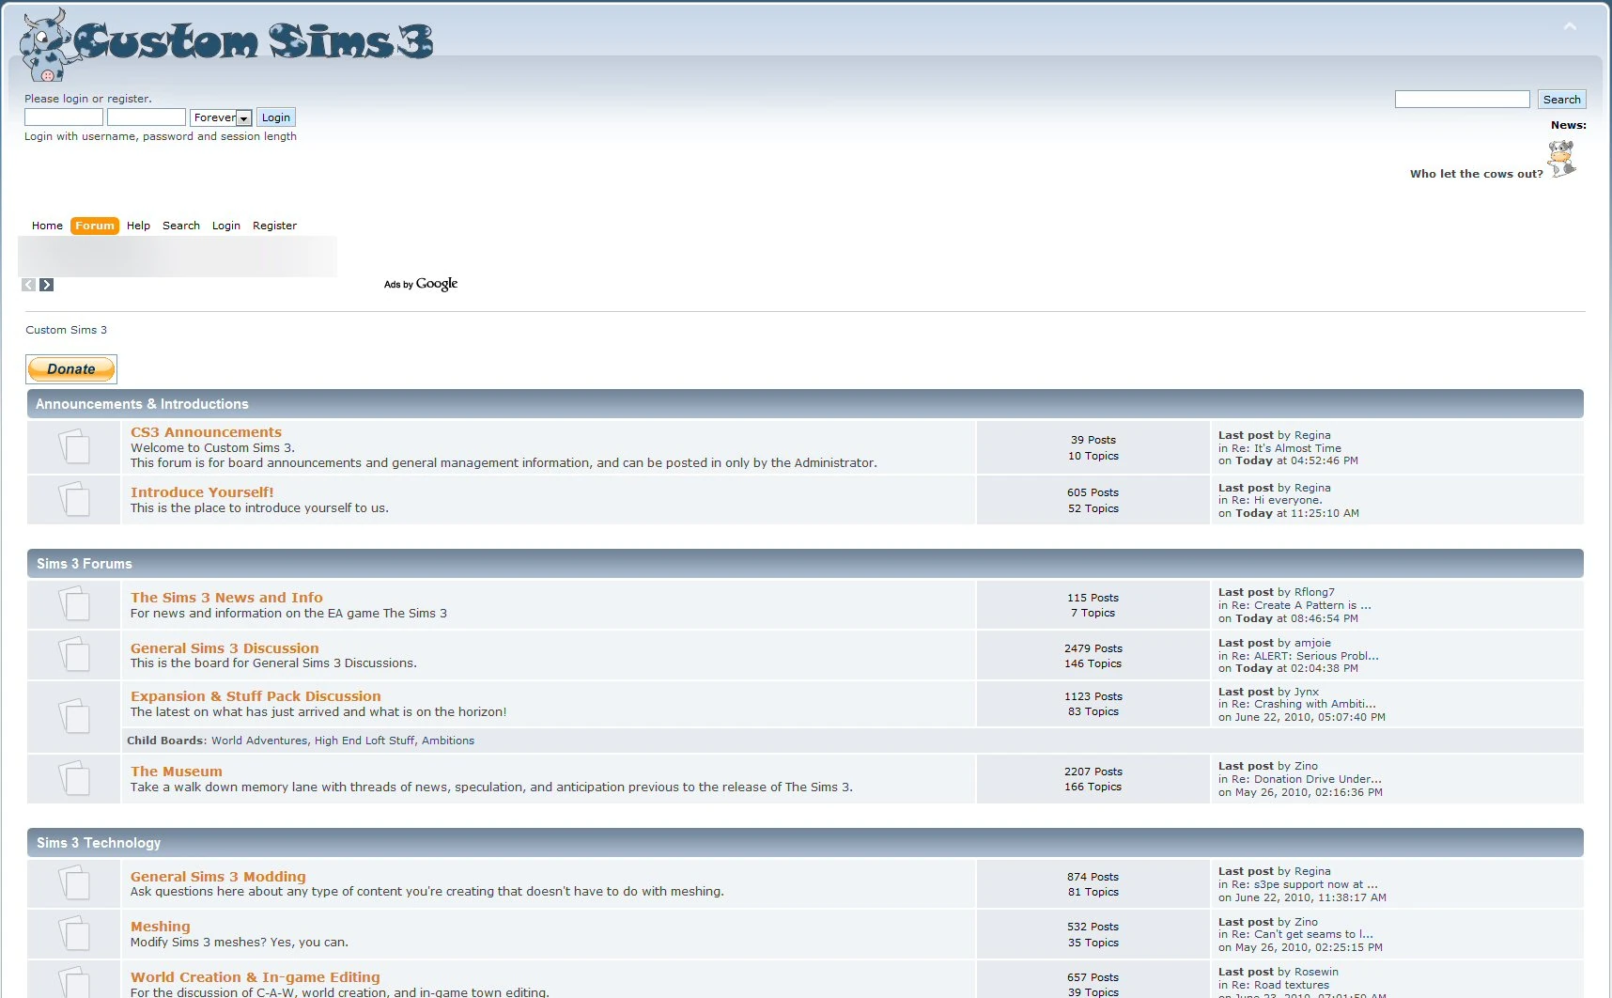Image resolution: width=1612 pixels, height=998 pixels.
Task: Open The Museum board
Action: 177,772
